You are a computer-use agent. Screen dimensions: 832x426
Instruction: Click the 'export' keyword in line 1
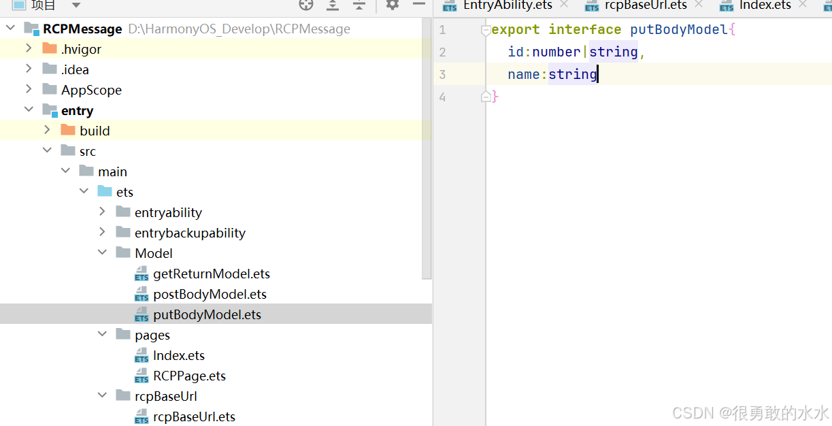[516, 30]
